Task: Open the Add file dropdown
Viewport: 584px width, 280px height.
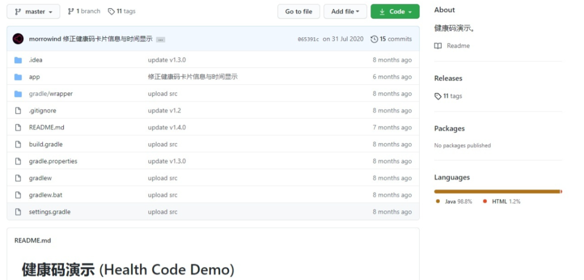Action: [345, 11]
